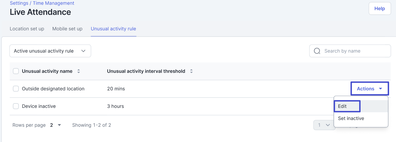Viewport: 396px width, 142px height.
Task: Select Set inactive menu option
Action: coord(351,118)
